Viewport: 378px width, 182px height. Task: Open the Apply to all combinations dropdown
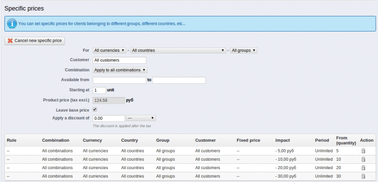[120, 70]
